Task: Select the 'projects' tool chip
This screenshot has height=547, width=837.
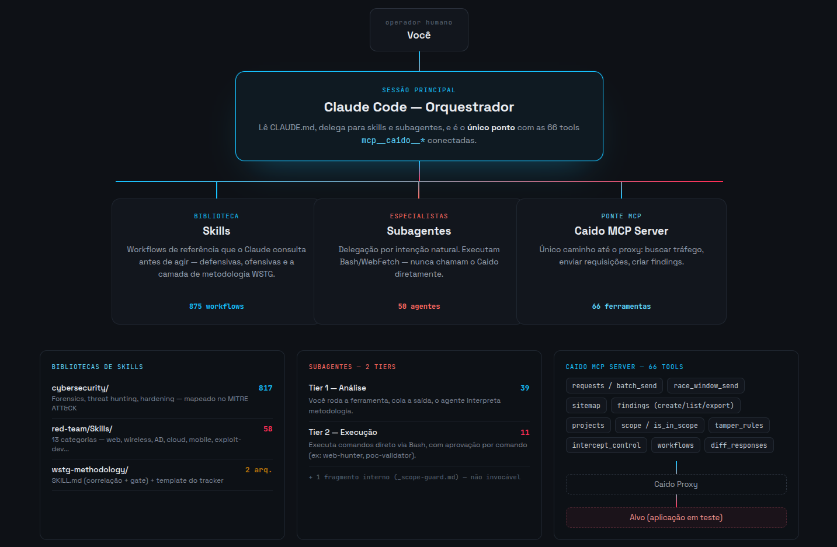Action: pyautogui.click(x=588, y=426)
